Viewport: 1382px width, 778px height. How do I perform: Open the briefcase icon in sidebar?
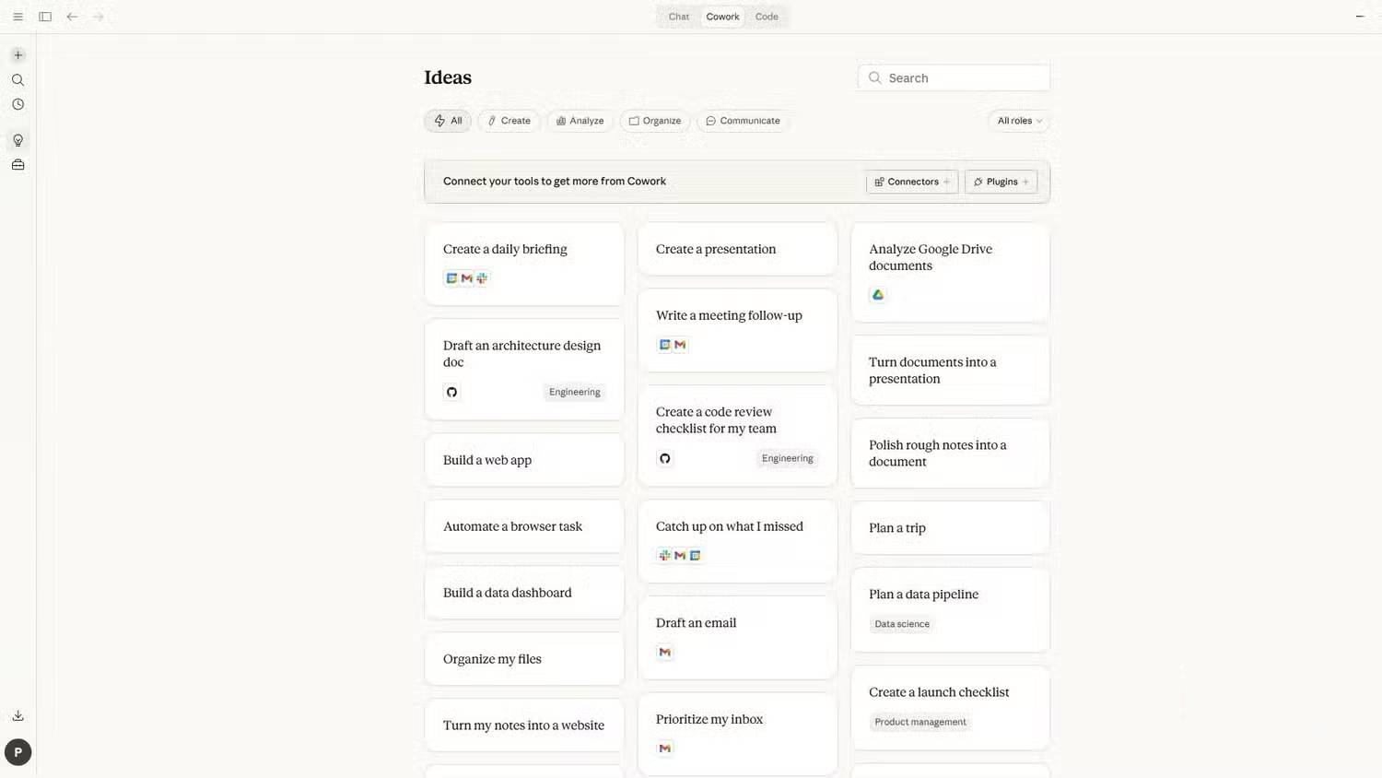(18, 165)
